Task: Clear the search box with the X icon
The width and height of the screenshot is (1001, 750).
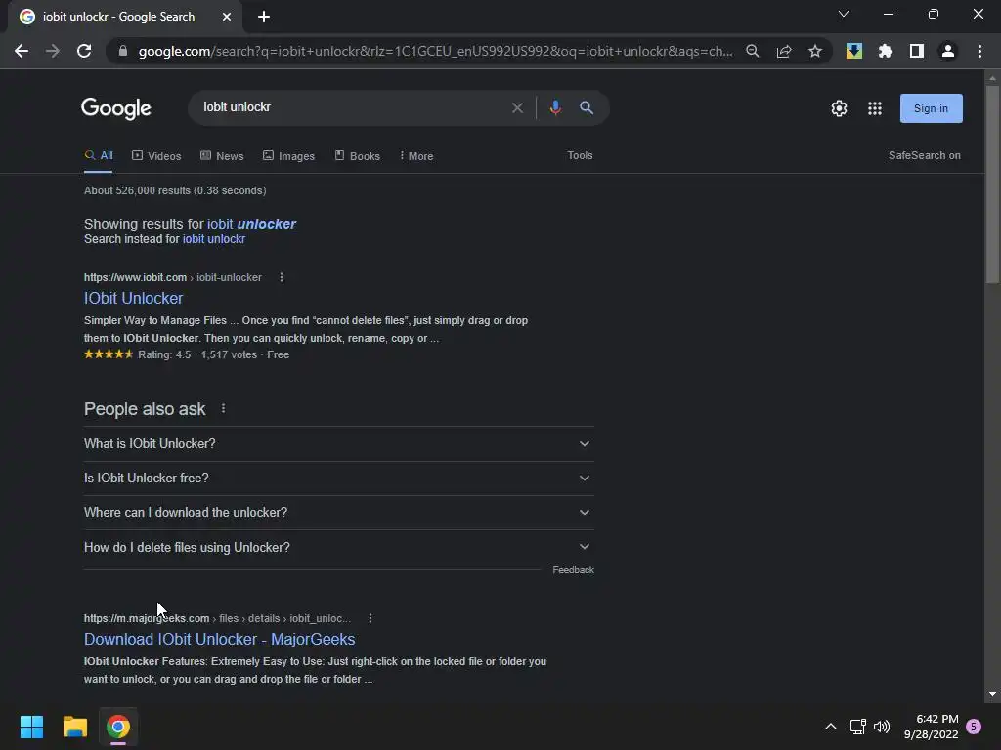Action: click(x=518, y=107)
